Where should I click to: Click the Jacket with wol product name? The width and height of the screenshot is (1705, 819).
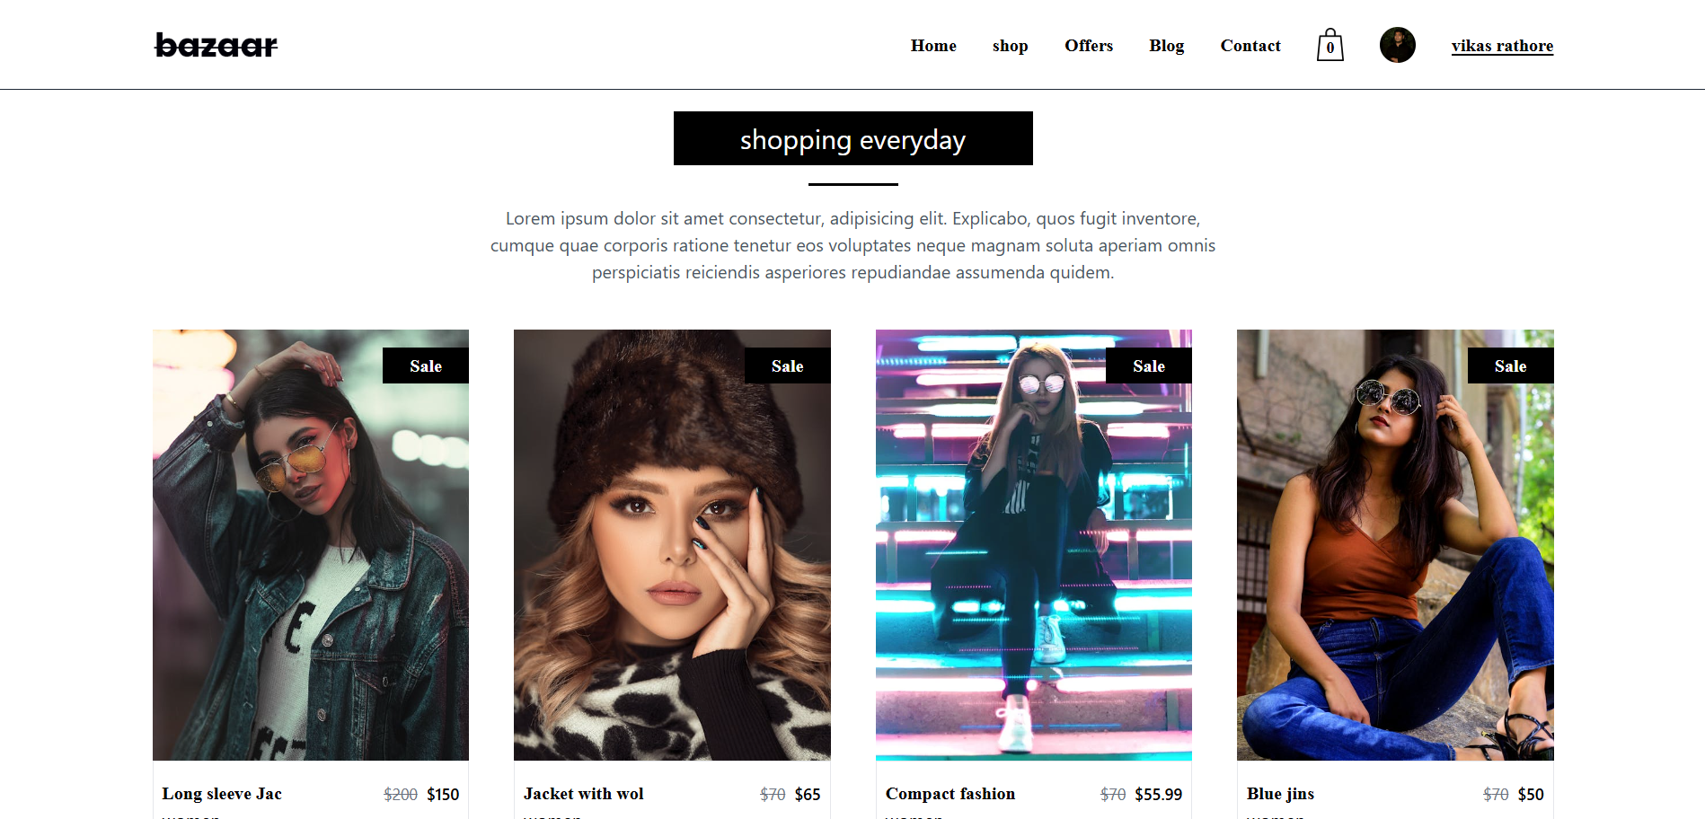tap(584, 794)
